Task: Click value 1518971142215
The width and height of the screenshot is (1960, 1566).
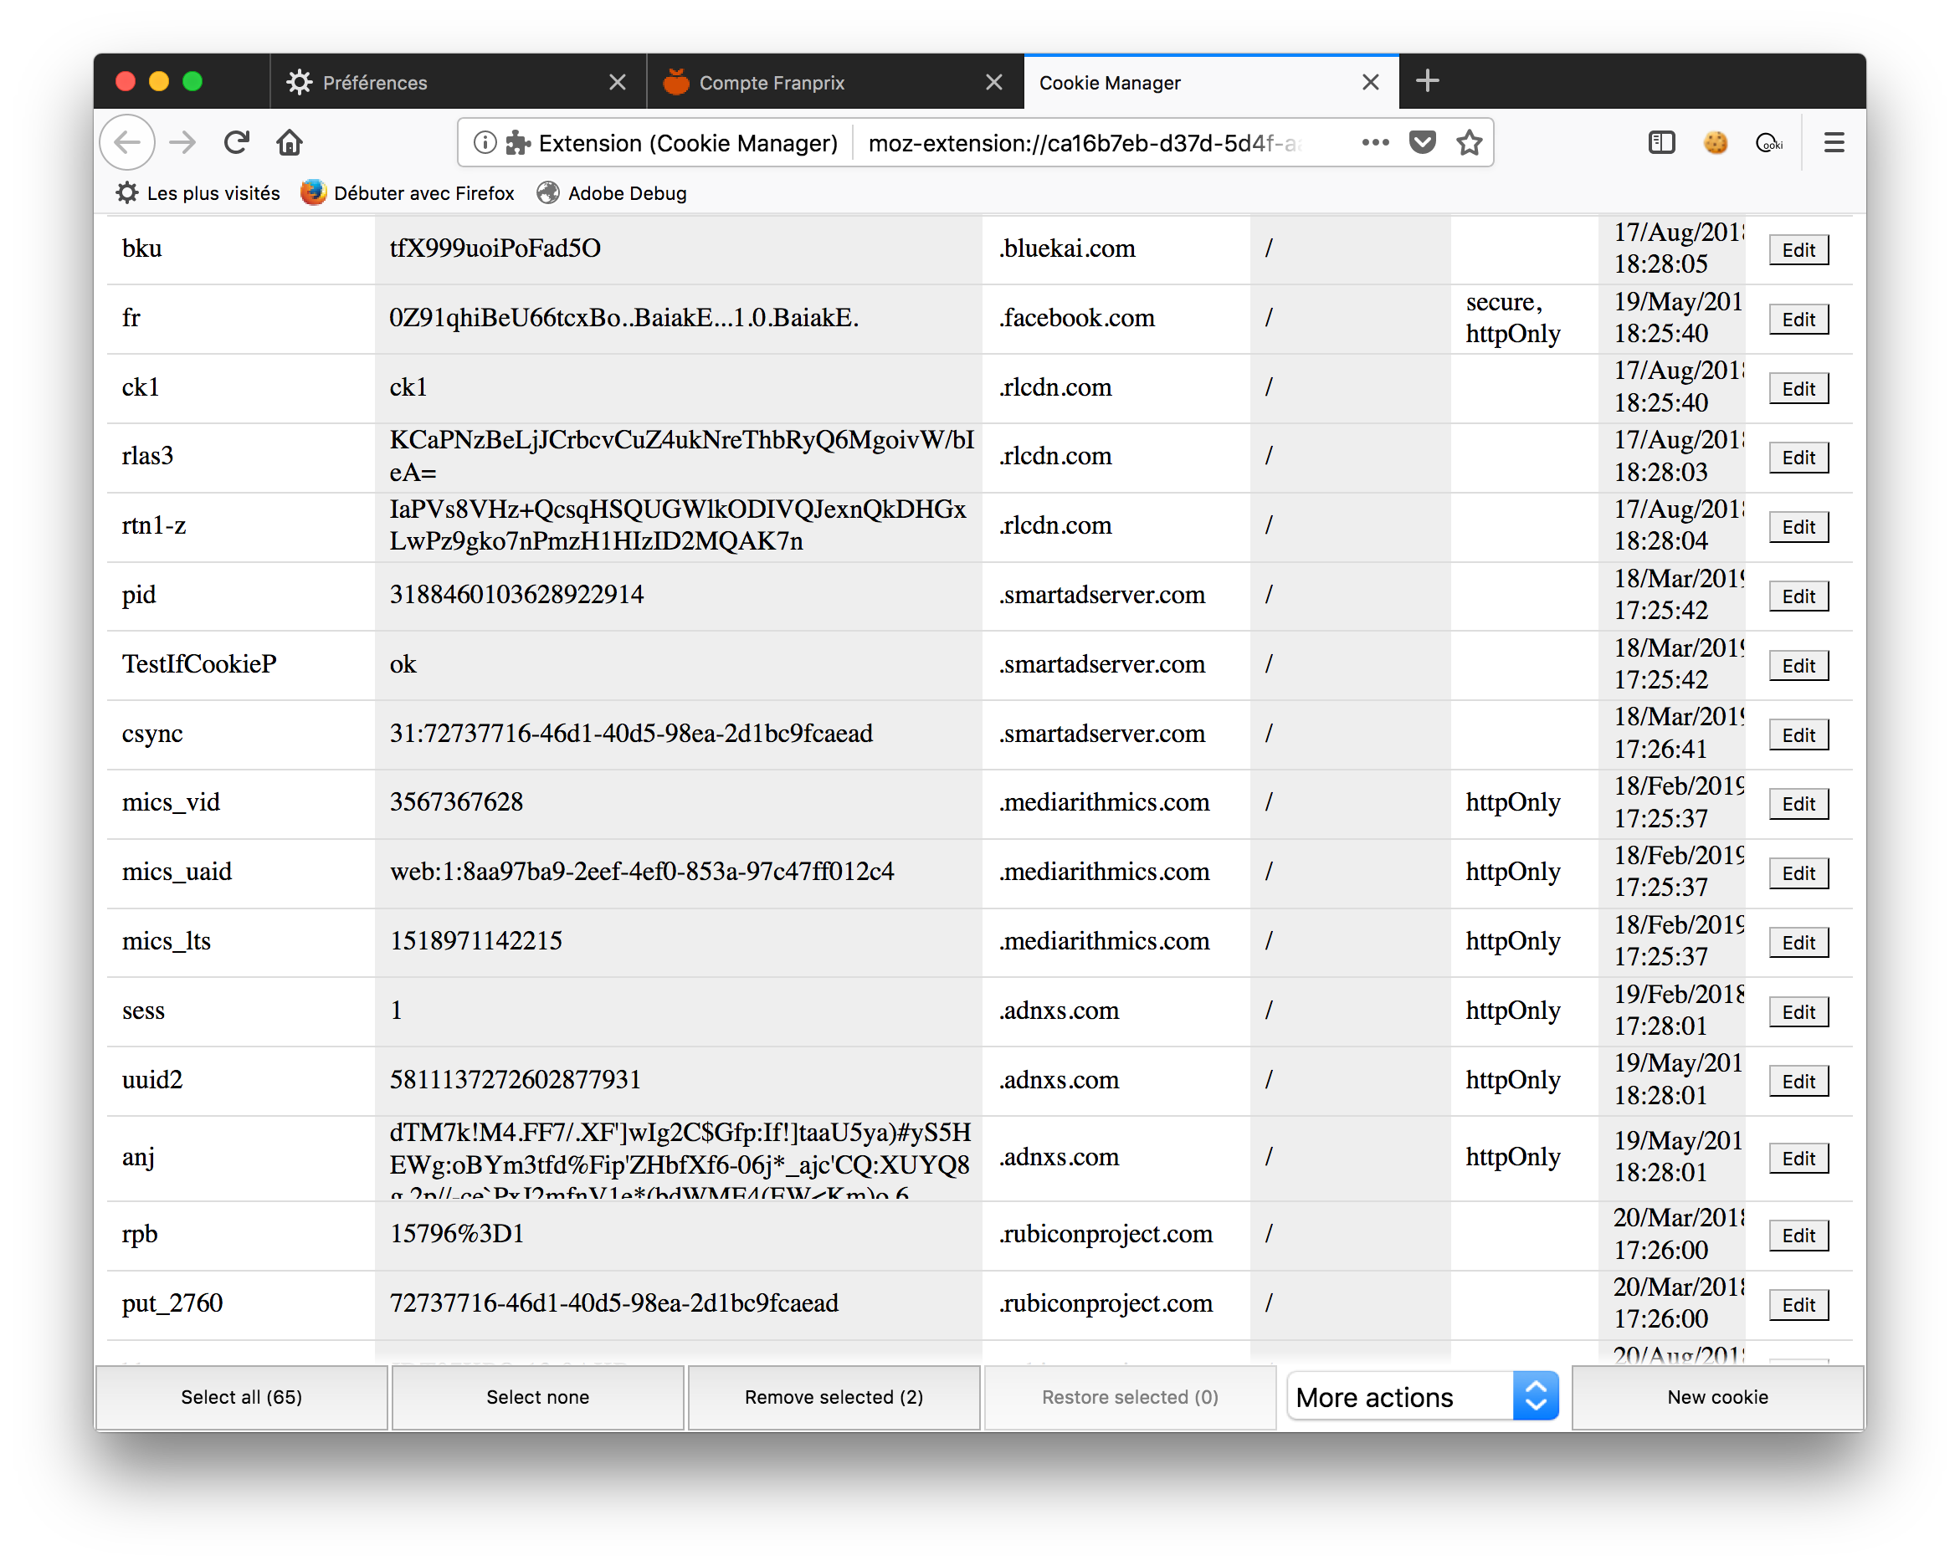Action: 475,941
